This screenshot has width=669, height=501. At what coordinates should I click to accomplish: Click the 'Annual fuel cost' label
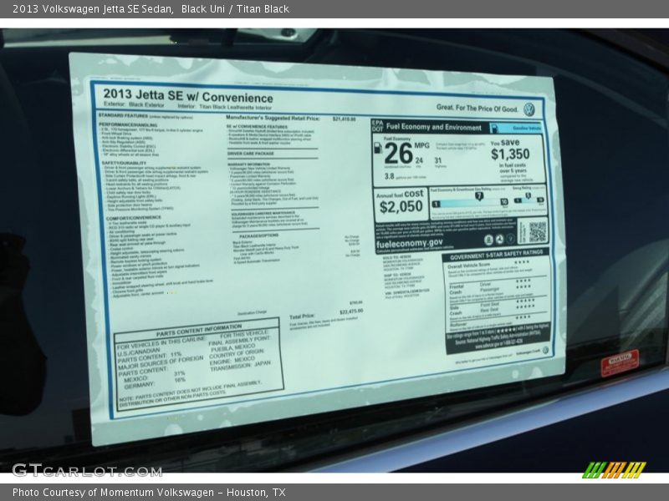tap(400, 194)
